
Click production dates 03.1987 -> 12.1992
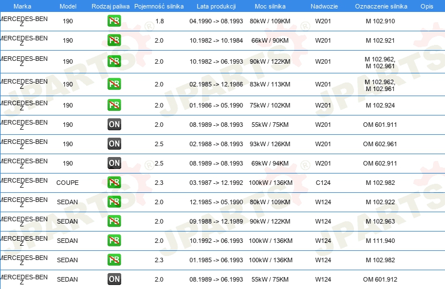tap(216, 183)
